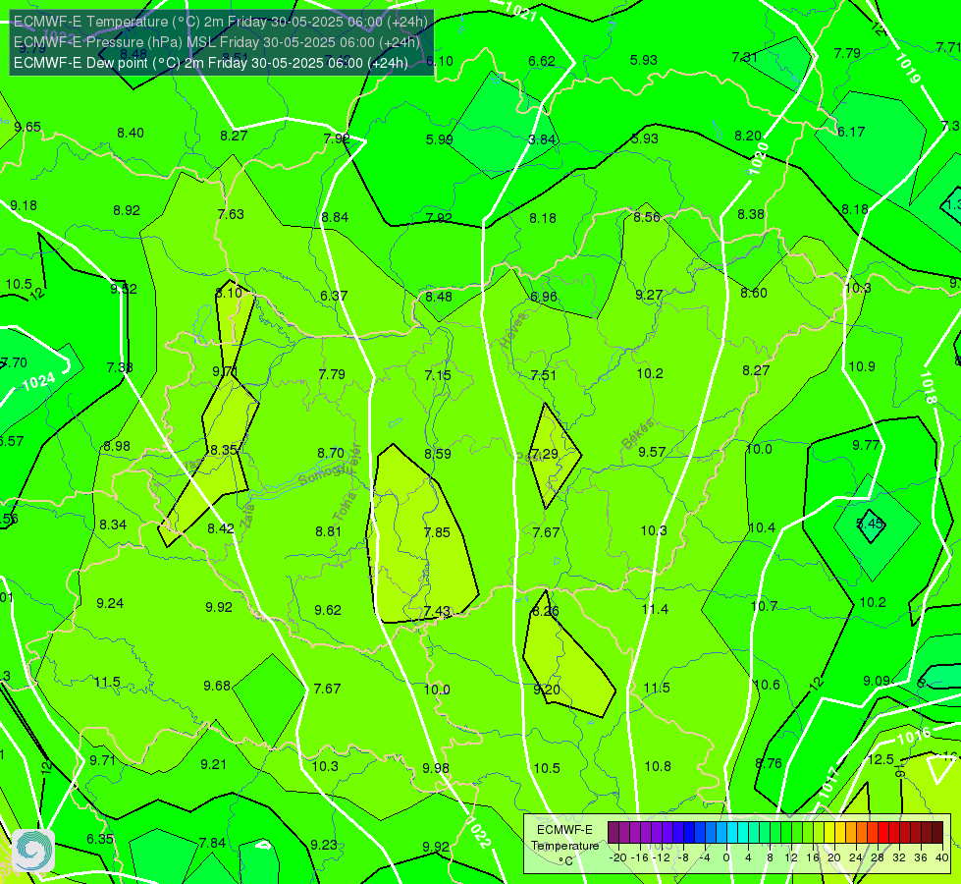Screen dimensions: 961x884
Task: Click the 1018 isobar label
Action: click(928, 388)
